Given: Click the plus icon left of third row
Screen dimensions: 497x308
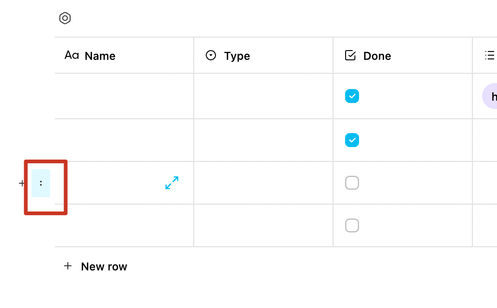Looking at the screenshot, I should [x=22, y=183].
